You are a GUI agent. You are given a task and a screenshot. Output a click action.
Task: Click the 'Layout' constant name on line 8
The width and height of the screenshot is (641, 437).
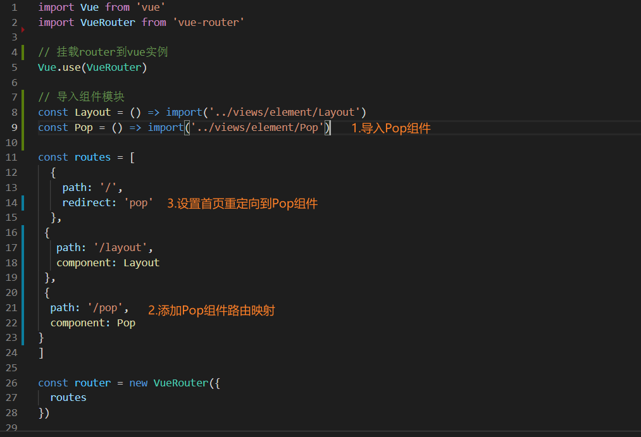93,112
